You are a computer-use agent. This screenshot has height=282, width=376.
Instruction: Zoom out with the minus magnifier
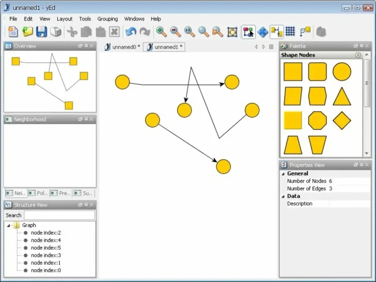175,31
